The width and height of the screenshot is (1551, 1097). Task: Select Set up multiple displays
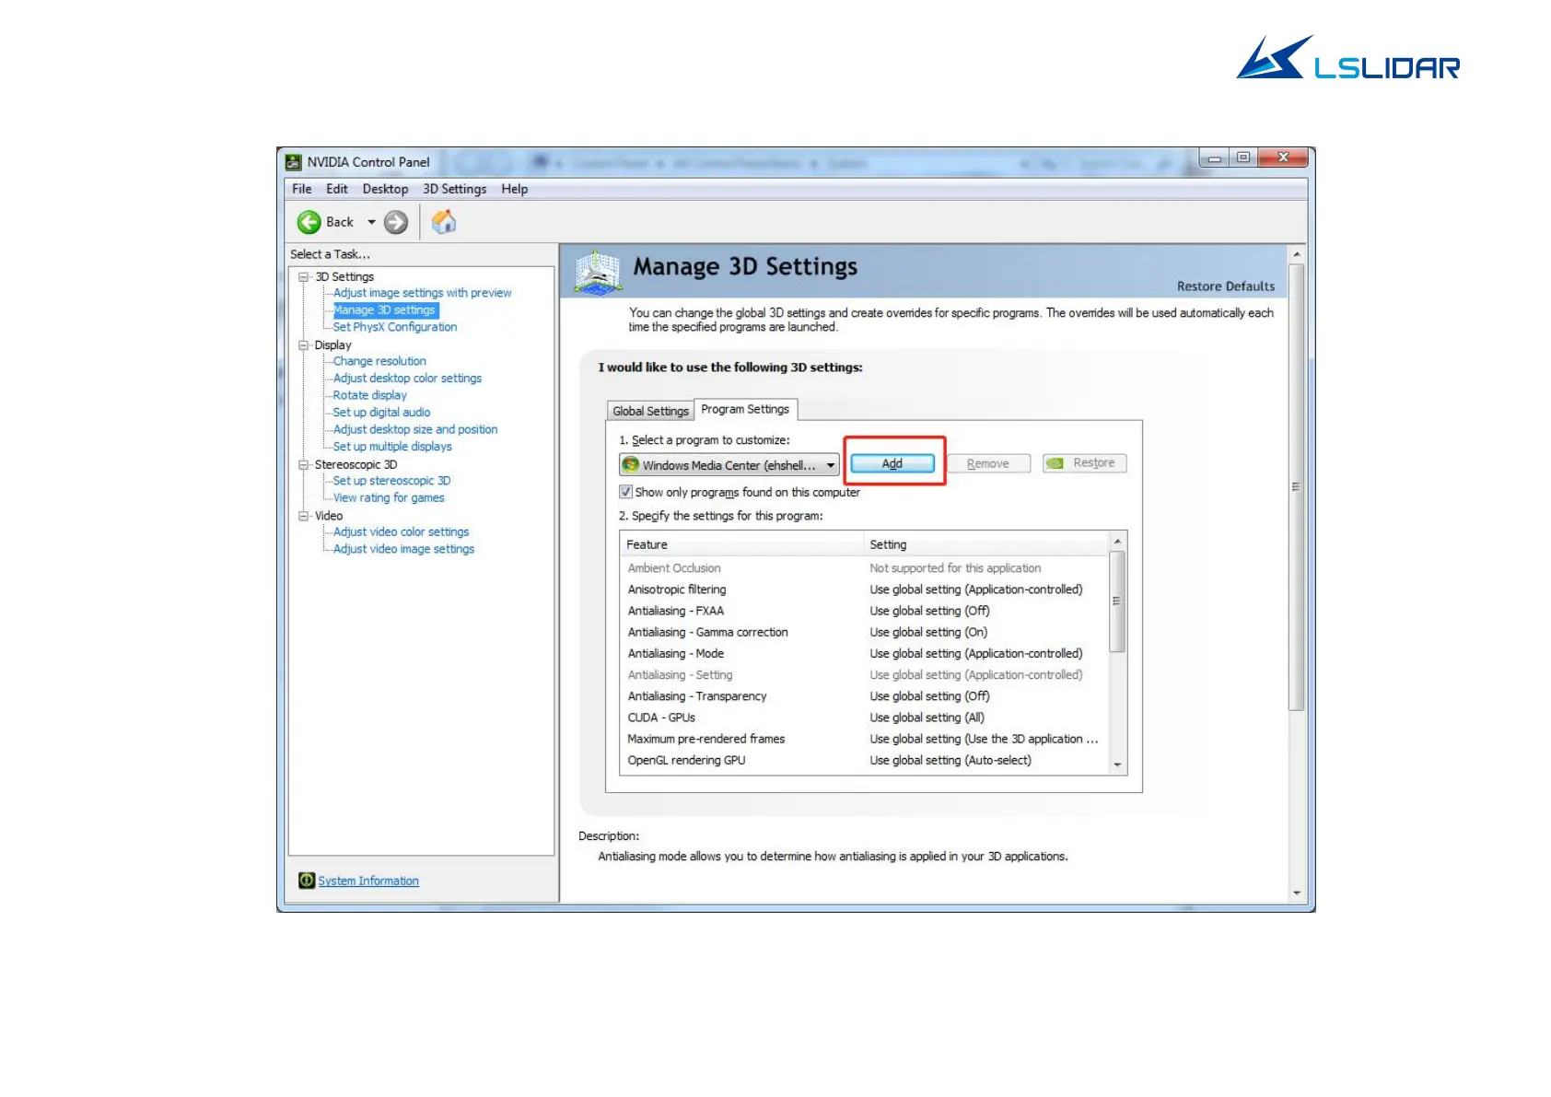[392, 447]
